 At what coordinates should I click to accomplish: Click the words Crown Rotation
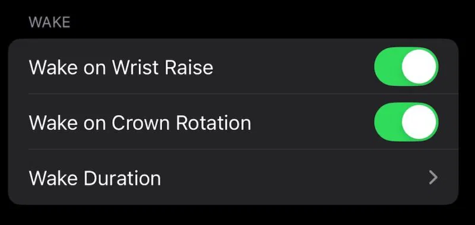[181, 123]
